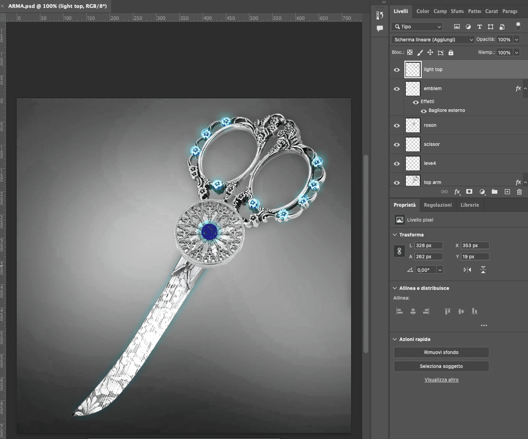Click the Visualizza altro link
Viewport: 528px width, 439px height.
click(441, 380)
